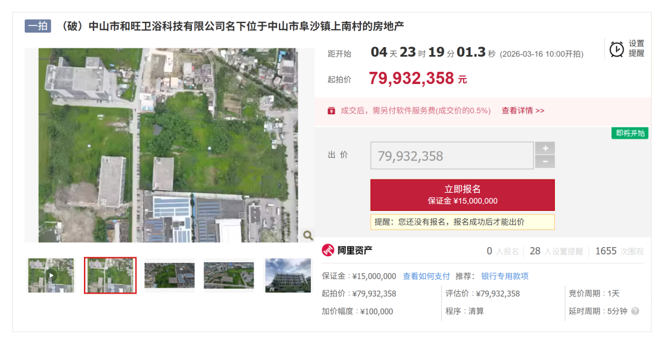Click the 阿里资产 logo icon
Screen dimensions: 652x342
coord(328,251)
